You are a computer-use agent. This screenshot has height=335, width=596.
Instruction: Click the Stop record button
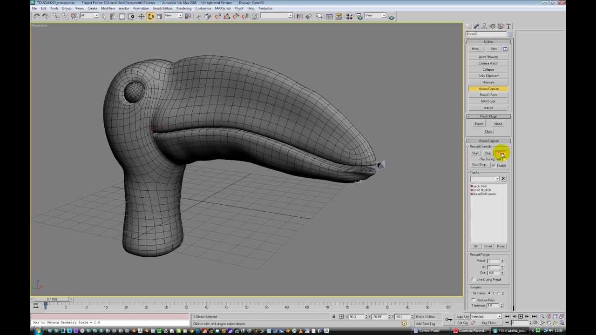click(488, 153)
